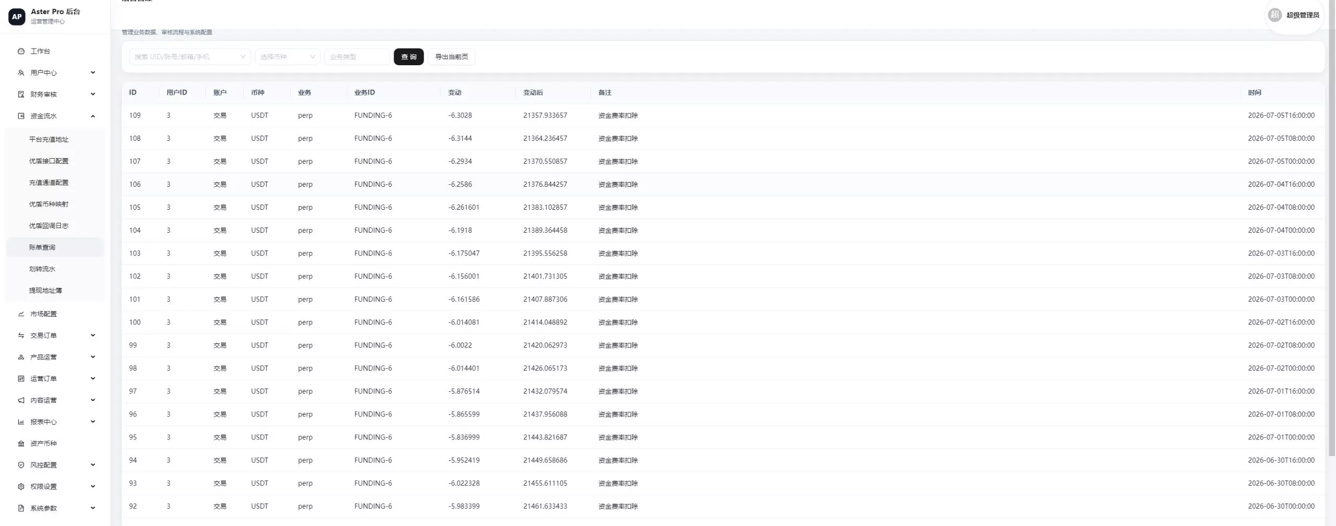Screen dimensions: 1336x526
Task: Click the 用户中心 user icon
Action: 21,73
